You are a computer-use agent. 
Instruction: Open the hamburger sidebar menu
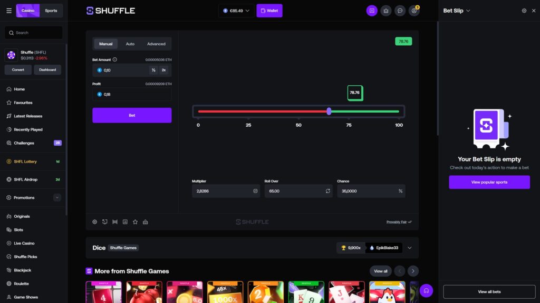point(9,11)
